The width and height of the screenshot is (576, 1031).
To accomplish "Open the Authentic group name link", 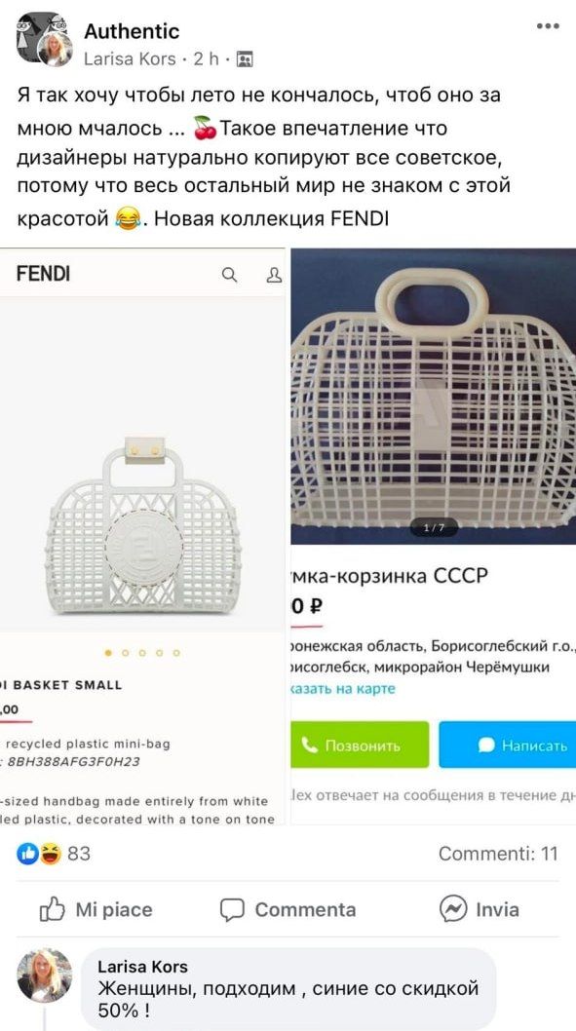I will point(132,31).
